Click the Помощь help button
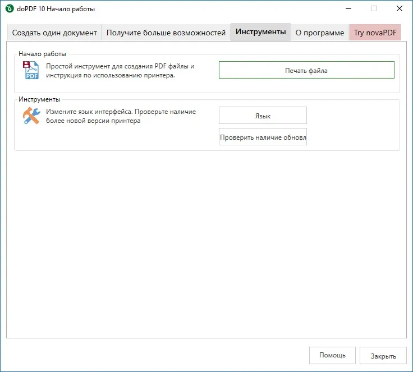Screen dimensions: 413x372 (x=332, y=355)
